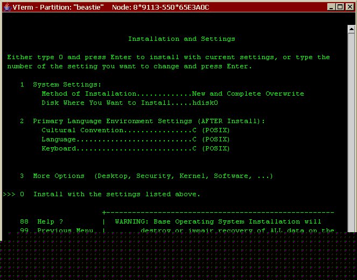Maximize the VTerm window

[x=339, y=7]
